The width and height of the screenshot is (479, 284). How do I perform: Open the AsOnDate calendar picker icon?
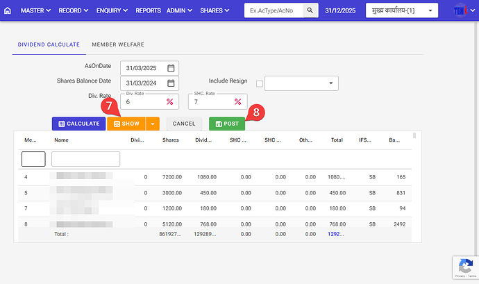(x=171, y=68)
